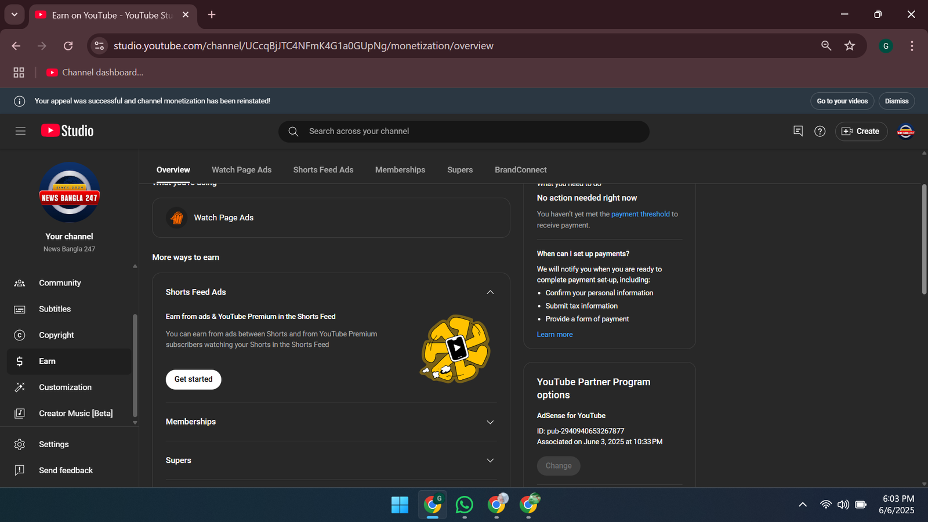Focus the Search across your channel field
This screenshot has height=522, width=928.
point(464,132)
